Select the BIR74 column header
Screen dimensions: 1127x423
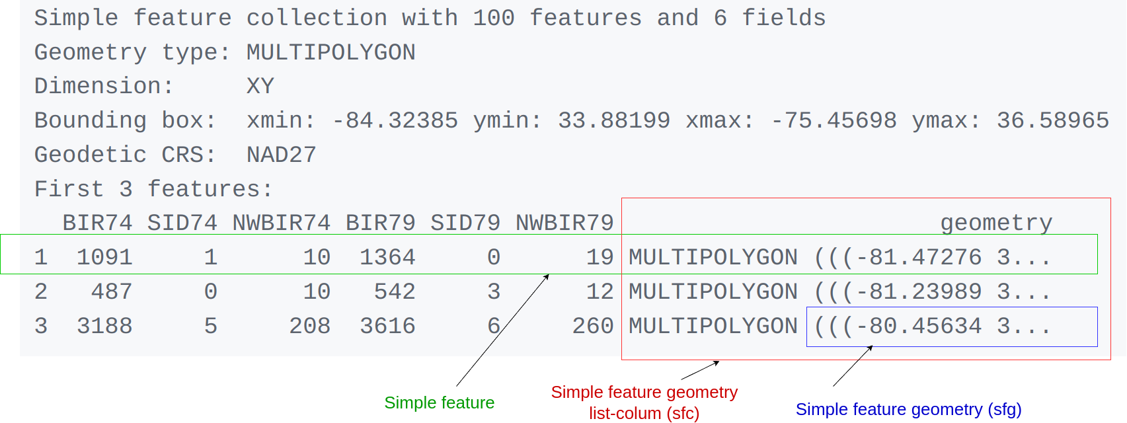tap(97, 223)
